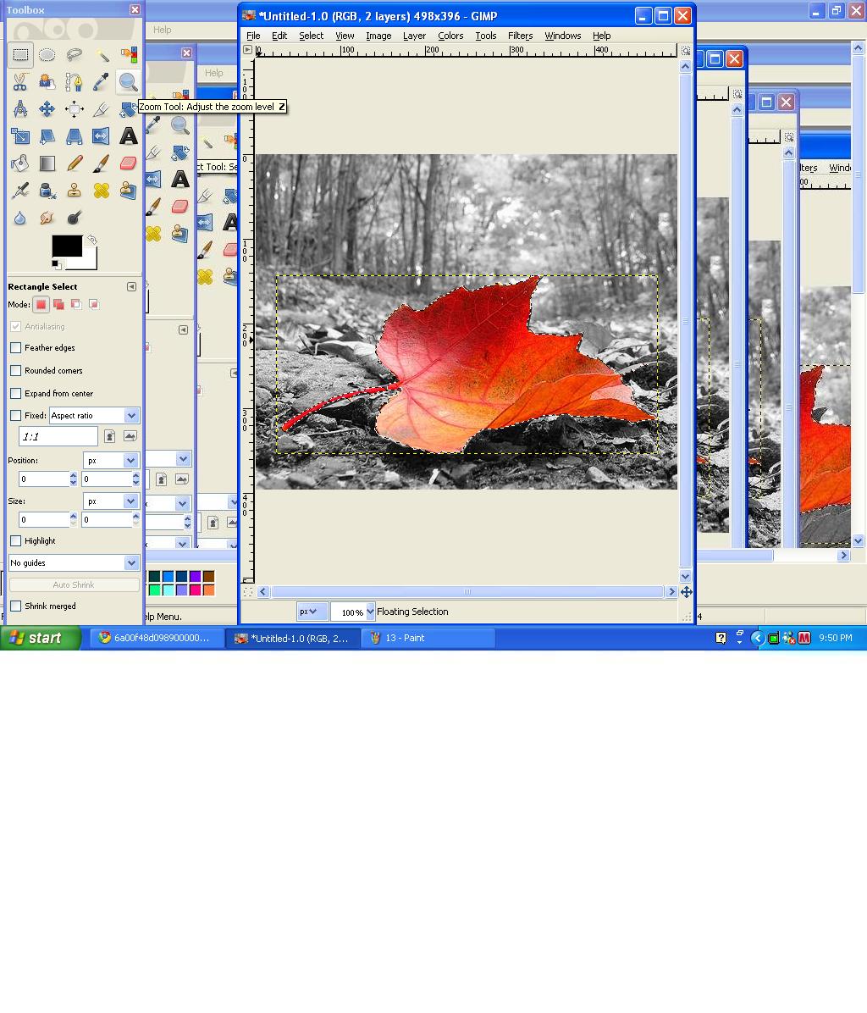This screenshot has width=867, height=1013.
Task: Click the Windows start button
Action: click(41, 639)
